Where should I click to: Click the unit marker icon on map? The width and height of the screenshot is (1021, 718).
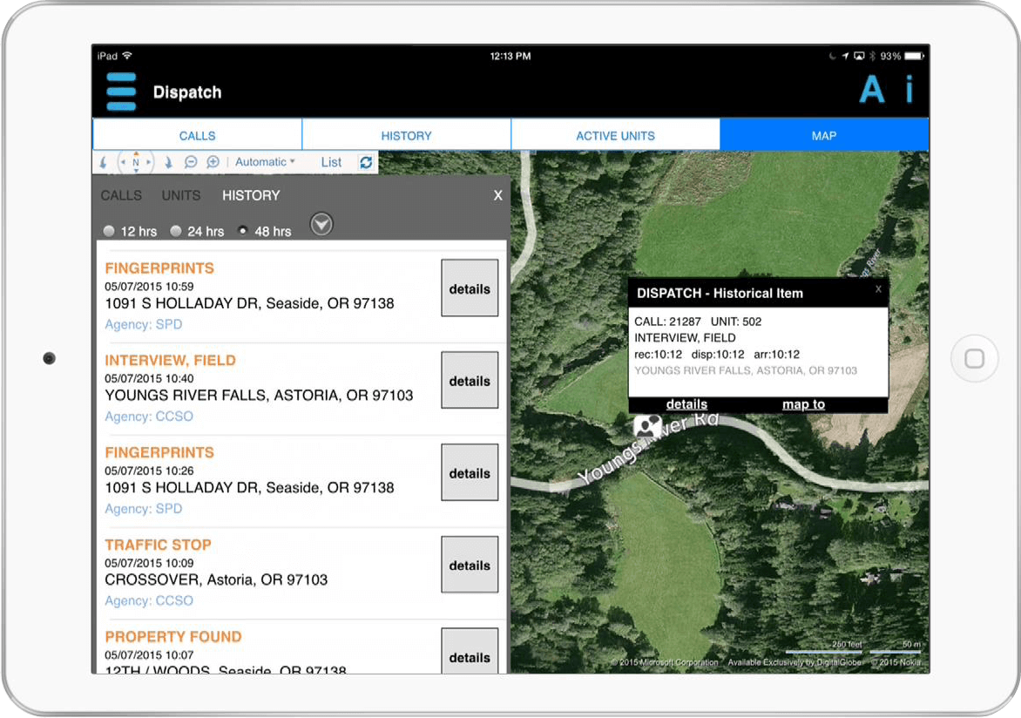click(647, 425)
